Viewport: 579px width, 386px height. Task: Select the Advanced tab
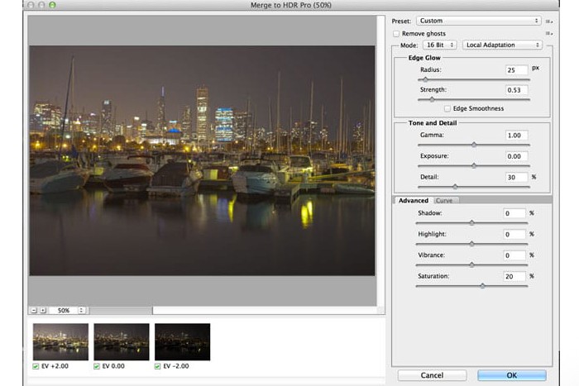[x=413, y=200]
